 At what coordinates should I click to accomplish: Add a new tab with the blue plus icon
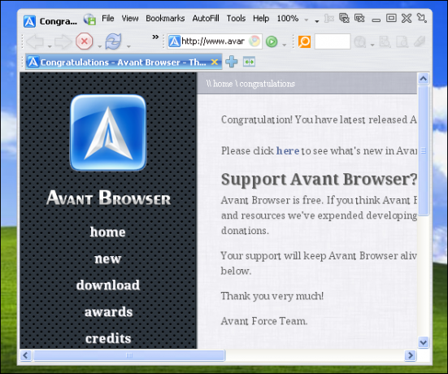click(x=232, y=62)
